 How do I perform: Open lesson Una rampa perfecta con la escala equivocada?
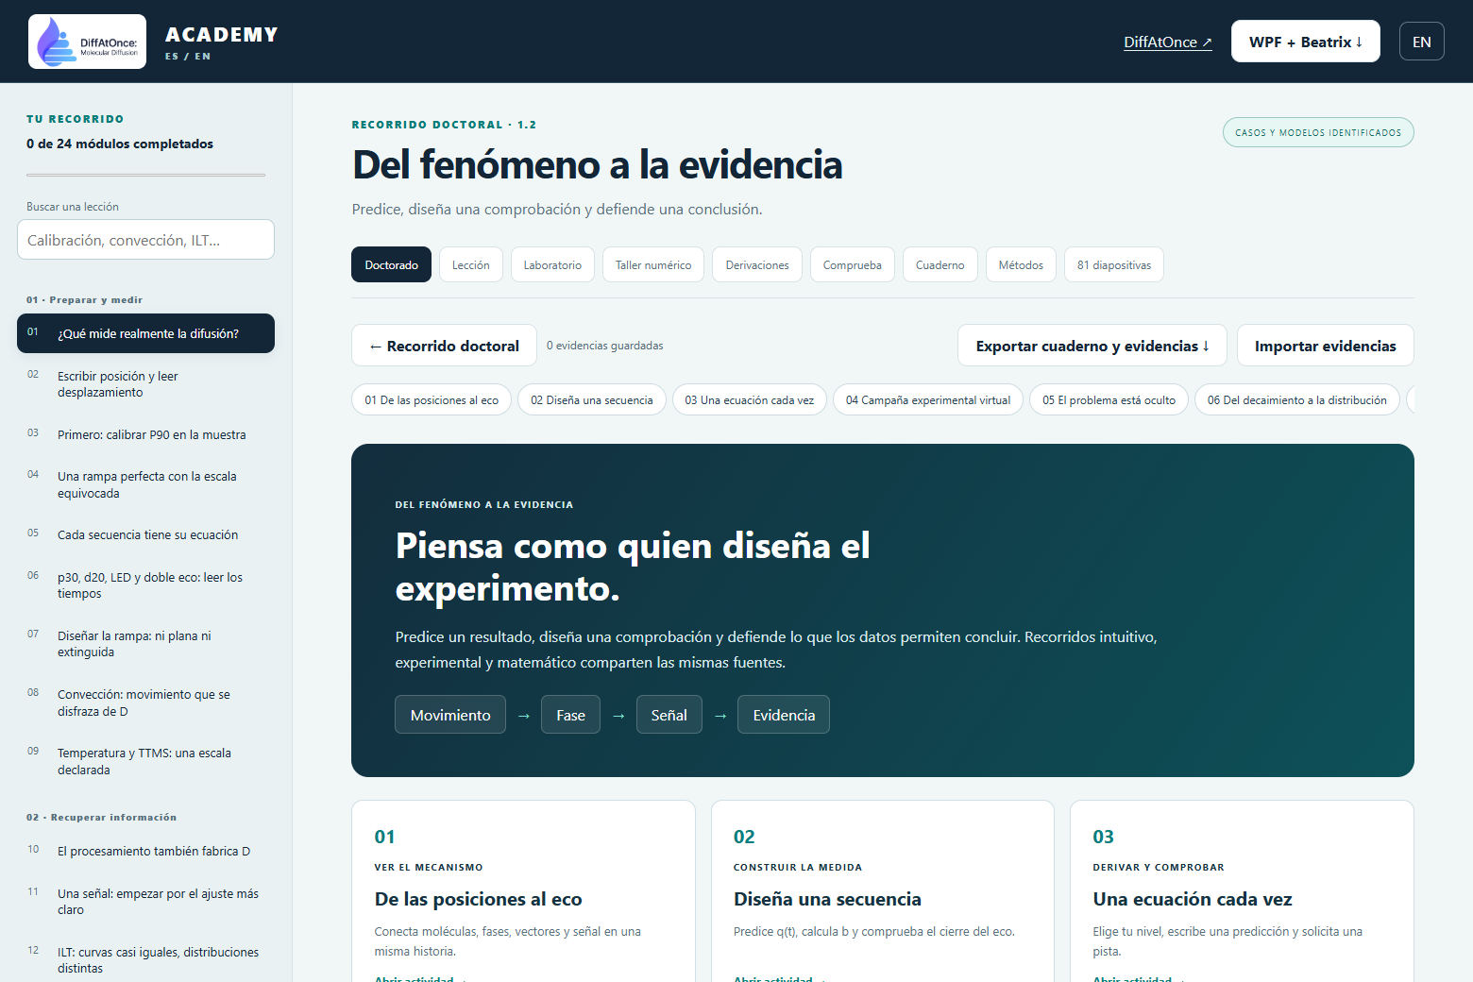tap(145, 484)
